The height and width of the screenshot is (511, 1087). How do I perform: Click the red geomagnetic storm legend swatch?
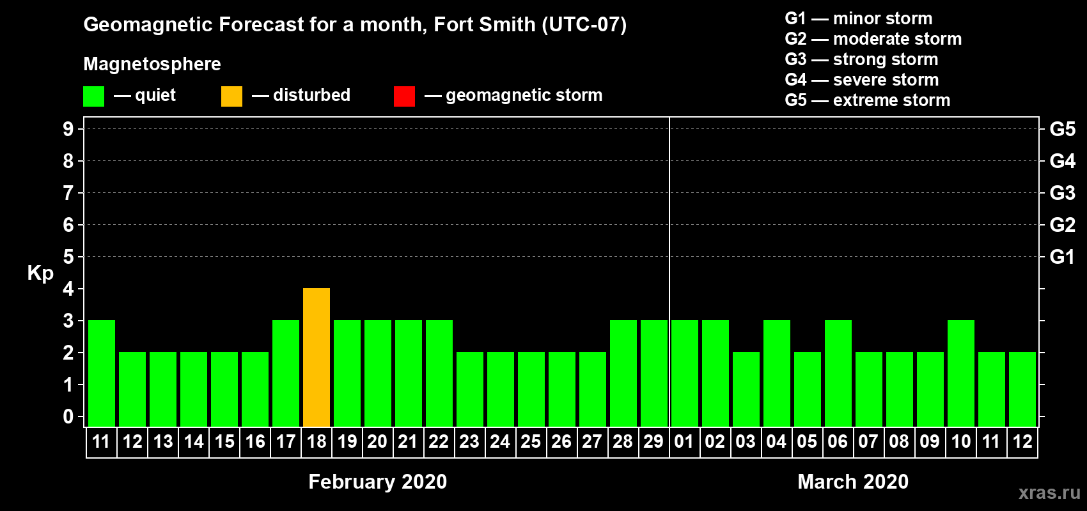(x=404, y=96)
